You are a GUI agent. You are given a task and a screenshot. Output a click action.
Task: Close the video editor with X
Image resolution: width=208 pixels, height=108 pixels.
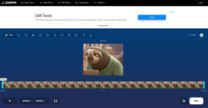[x=201, y=35]
